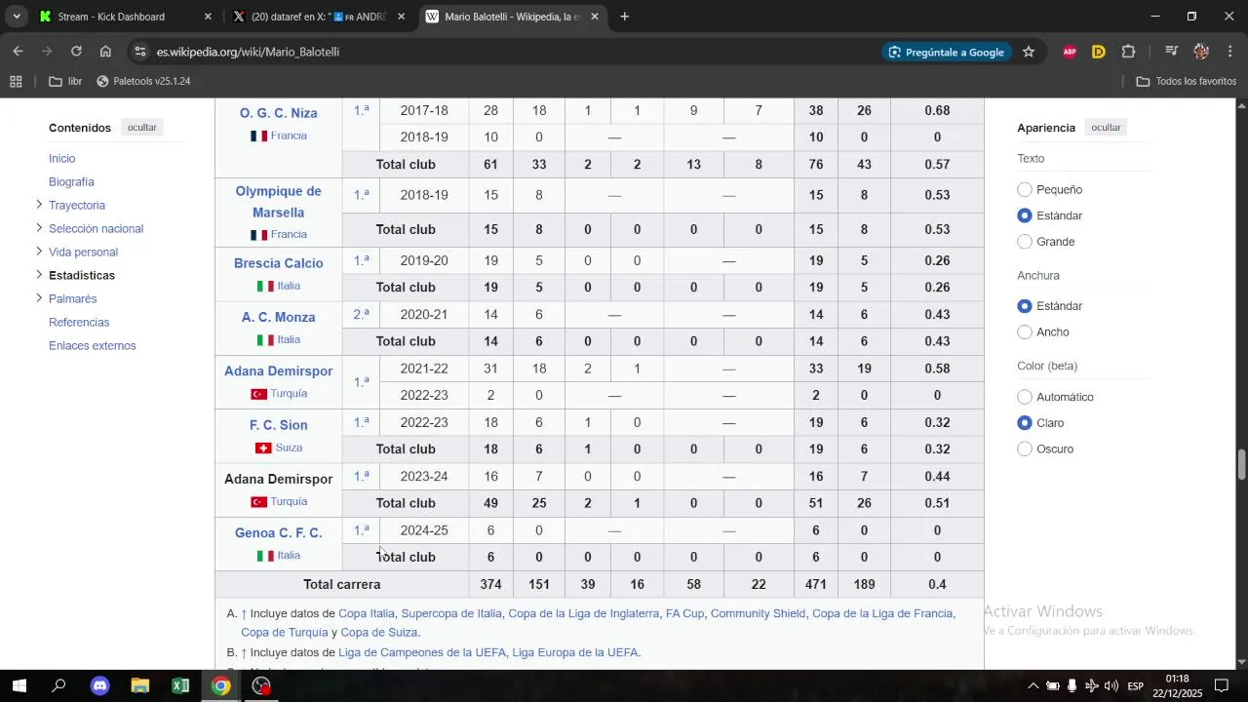
Task: Launch Excel from the taskbar
Action: pos(180,686)
